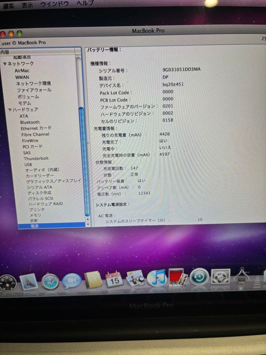The image size is (266, 355).
Task: Select Thunderbolt in the sidebar
Action: pos(36,158)
